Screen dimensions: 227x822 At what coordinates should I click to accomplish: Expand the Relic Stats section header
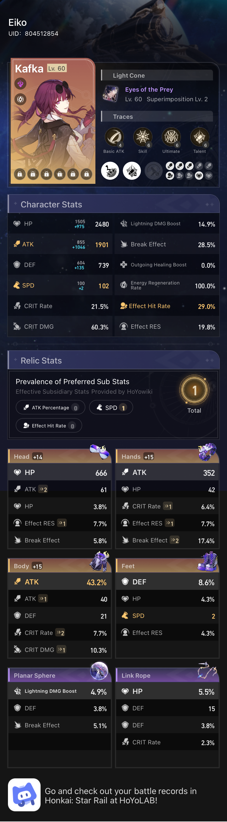[x=41, y=360]
